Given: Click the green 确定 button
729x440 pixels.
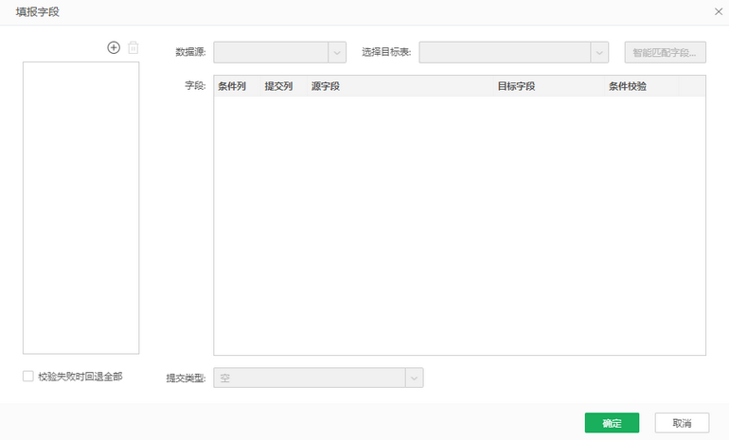Looking at the screenshot, I should [x=612, y=423].
